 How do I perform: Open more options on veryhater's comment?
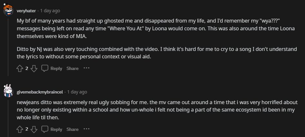point(86,68)
